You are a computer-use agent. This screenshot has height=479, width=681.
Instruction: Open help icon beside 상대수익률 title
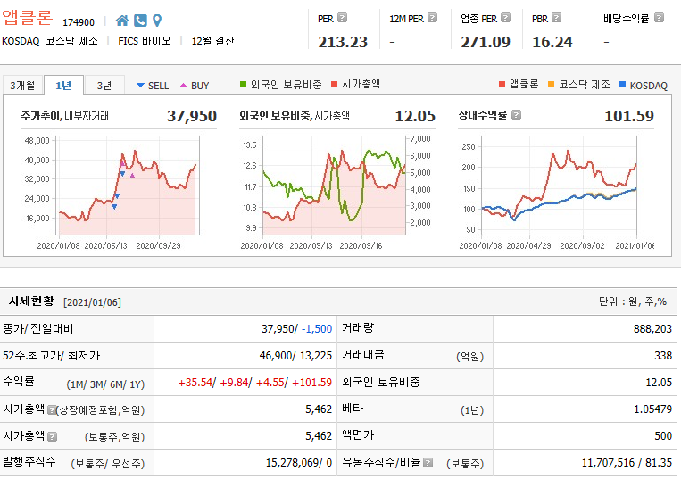(x=516, y=115)
